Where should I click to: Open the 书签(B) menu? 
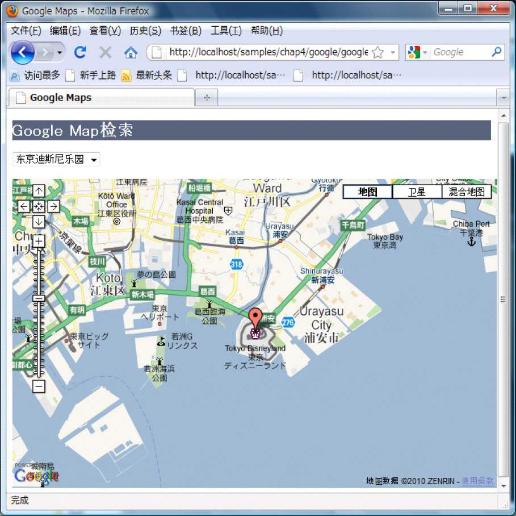[186, 31]
